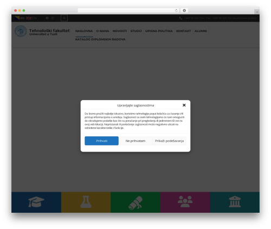The height and width of the screenshot is (229, 271).
Task: Open the laboratory flask tile
Action: 86,202
